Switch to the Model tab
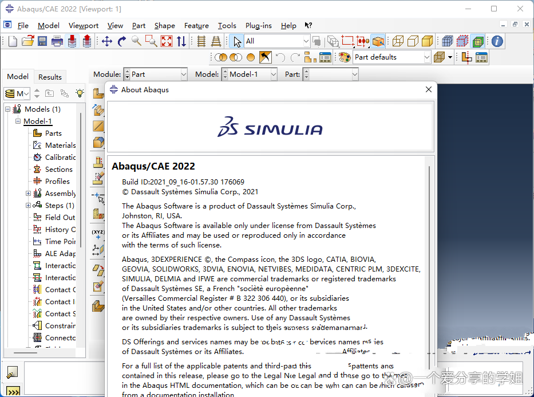 [x=18, y=76]
